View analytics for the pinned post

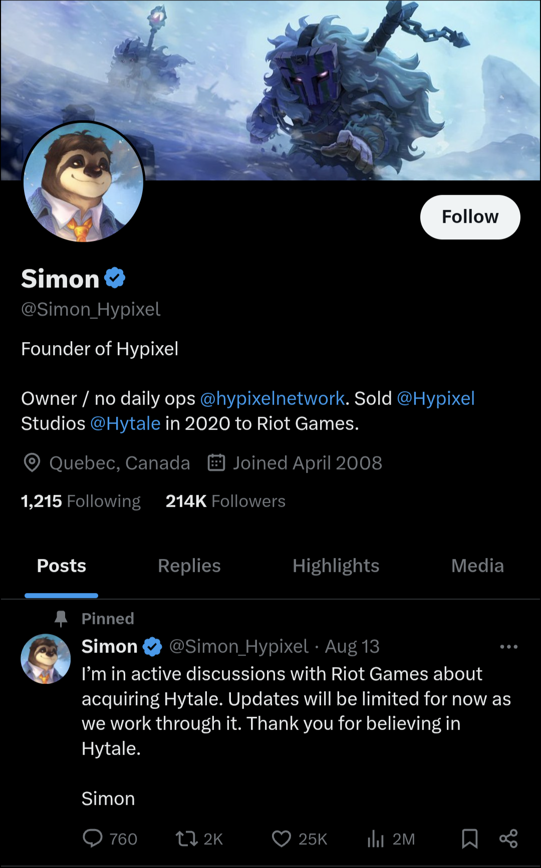pos(376,838)
